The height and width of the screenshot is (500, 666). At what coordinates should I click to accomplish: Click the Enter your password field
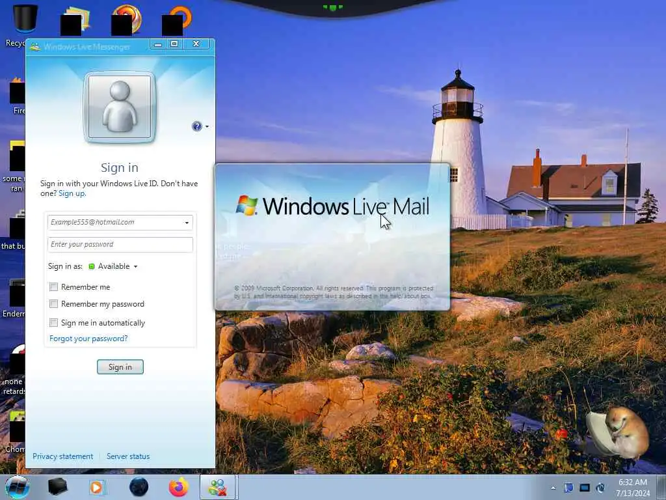pyautogui.click(x=120, y=245)
